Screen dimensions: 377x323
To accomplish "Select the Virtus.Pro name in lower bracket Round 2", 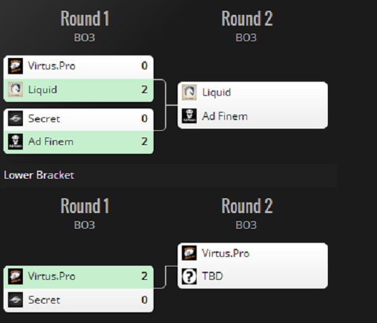I will (226, 254).
